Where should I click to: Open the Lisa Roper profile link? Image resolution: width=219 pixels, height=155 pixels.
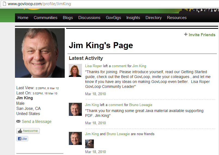(x=94, y=66)
